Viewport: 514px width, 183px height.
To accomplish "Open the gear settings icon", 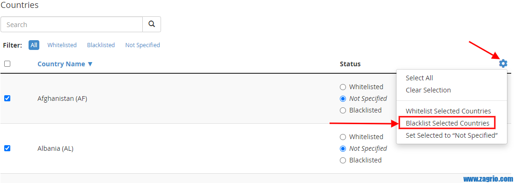I will click(503, 63).
